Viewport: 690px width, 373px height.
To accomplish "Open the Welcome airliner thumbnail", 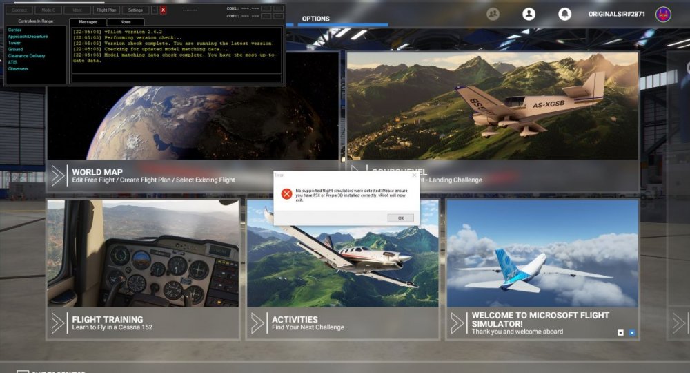I will click(x=542, y=254).
